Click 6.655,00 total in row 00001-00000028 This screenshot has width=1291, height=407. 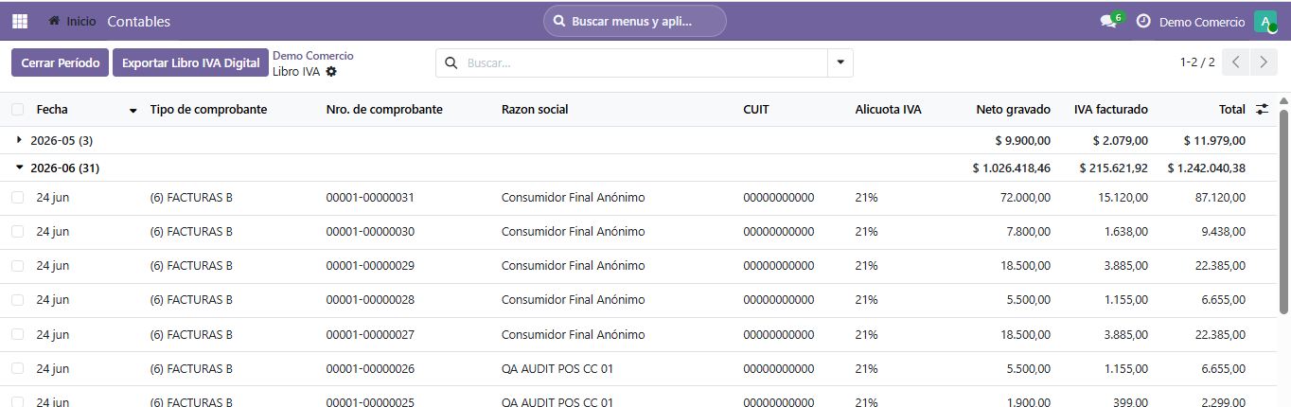[1224, 300]
